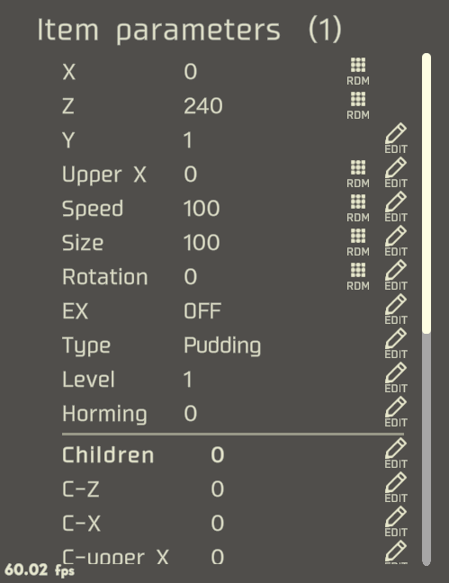
Task: Change the Type Pudding via EDIT
Action: coord(396,344)
